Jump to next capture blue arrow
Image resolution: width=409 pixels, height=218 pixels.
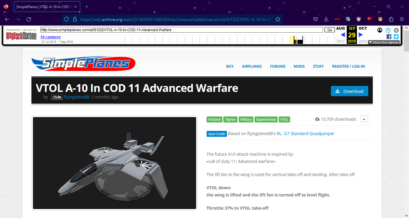tap(361, 35)
